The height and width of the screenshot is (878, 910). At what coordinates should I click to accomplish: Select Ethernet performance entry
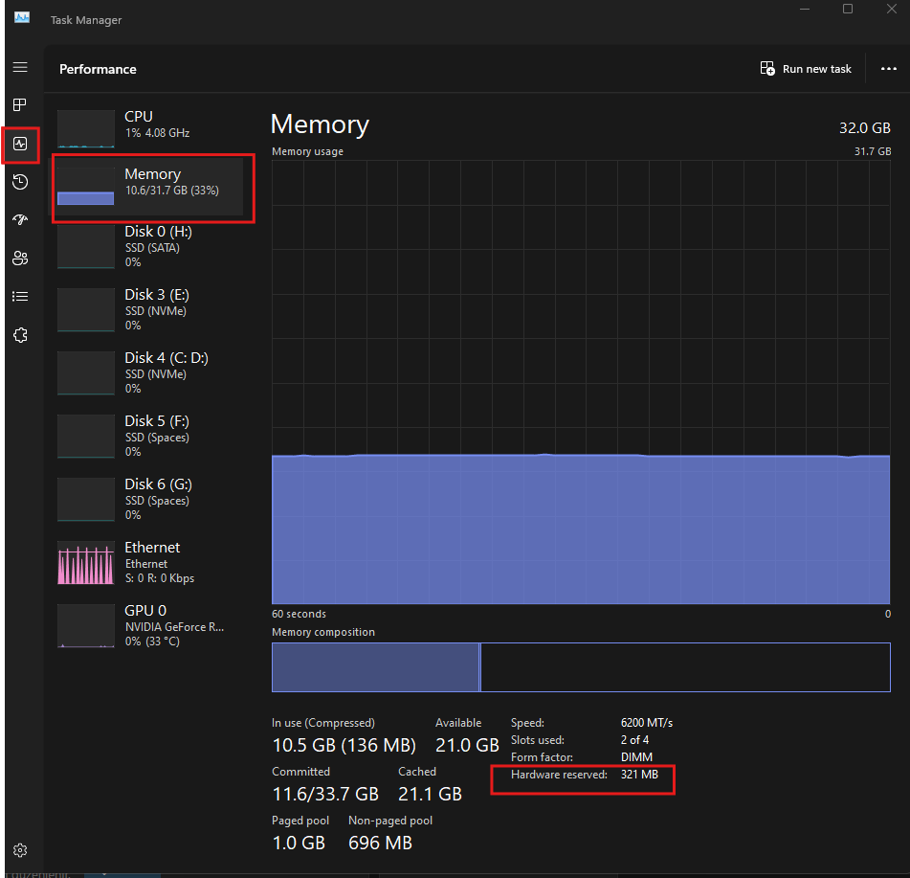tap(148, 562)
